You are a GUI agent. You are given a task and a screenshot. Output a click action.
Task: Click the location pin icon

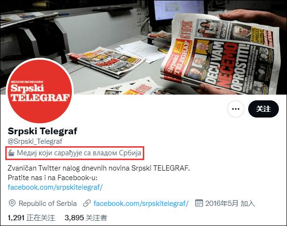12,203
